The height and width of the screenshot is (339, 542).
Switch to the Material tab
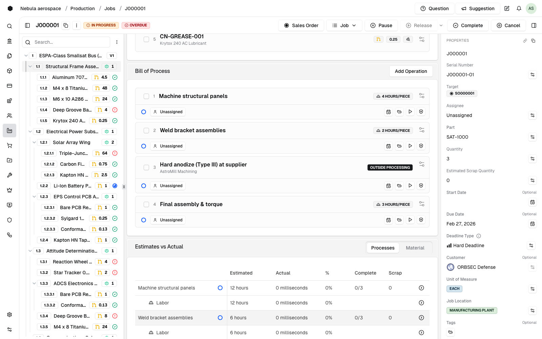click(415, 248)
